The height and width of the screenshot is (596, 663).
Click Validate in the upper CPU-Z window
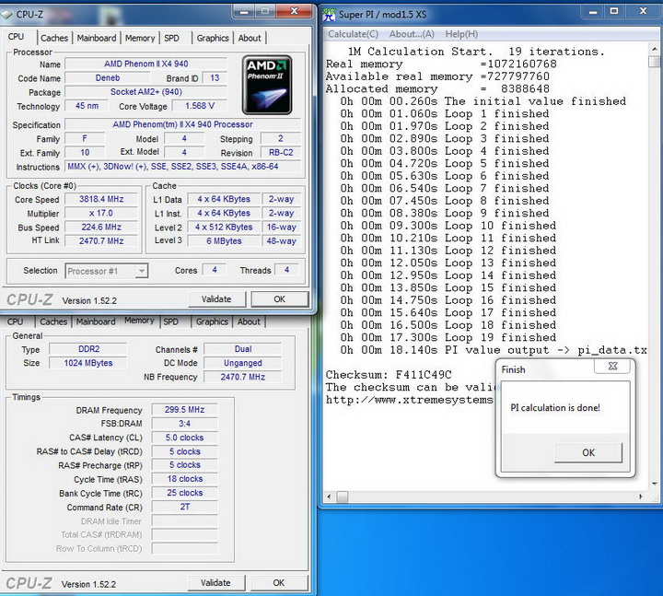pos(216,299)
